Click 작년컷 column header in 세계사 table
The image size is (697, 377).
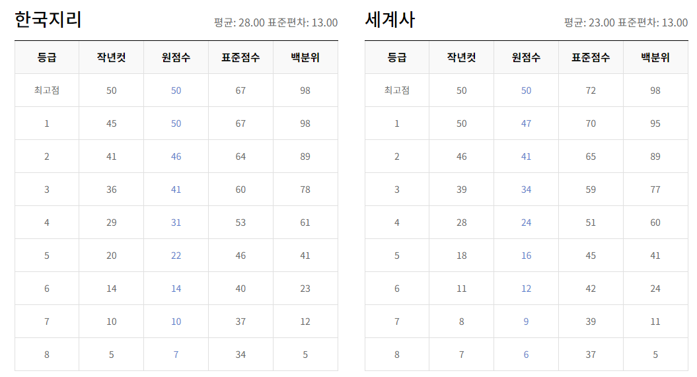(461, 57)
